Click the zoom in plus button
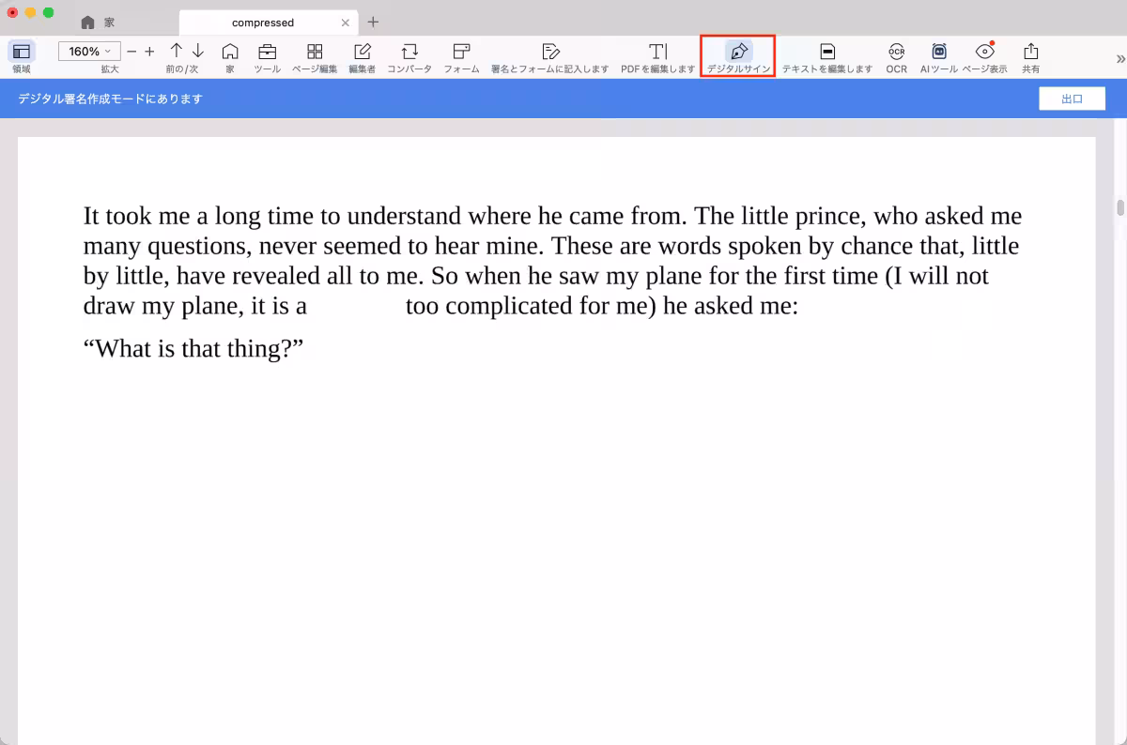 [x=149, y=52]
